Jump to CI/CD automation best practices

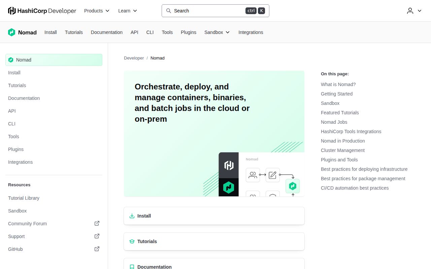[355, 188]
